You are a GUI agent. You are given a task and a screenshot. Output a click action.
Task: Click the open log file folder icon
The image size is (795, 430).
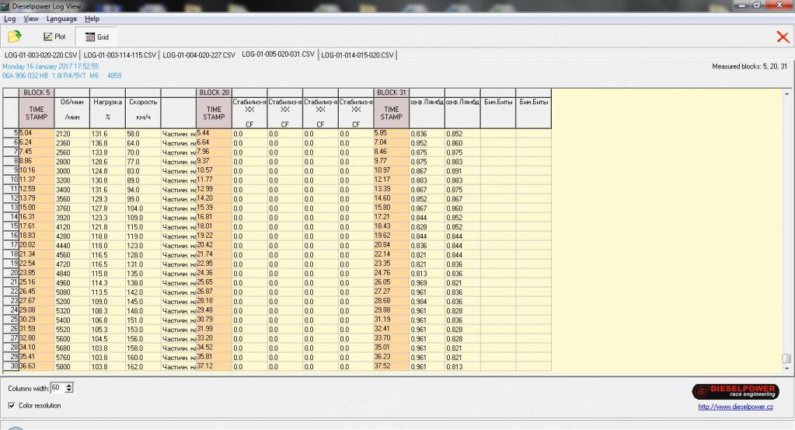click(x=15, y=37)
